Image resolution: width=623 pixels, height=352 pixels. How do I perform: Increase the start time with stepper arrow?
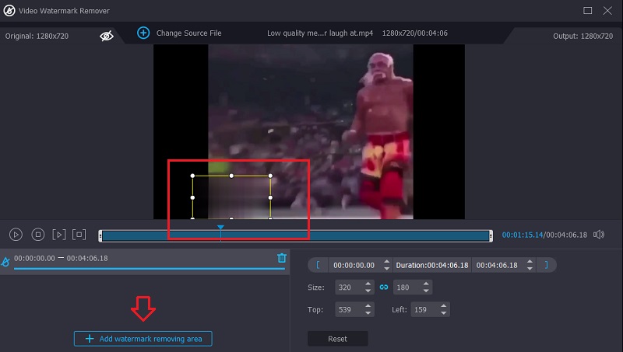click(x=387, y=262)
